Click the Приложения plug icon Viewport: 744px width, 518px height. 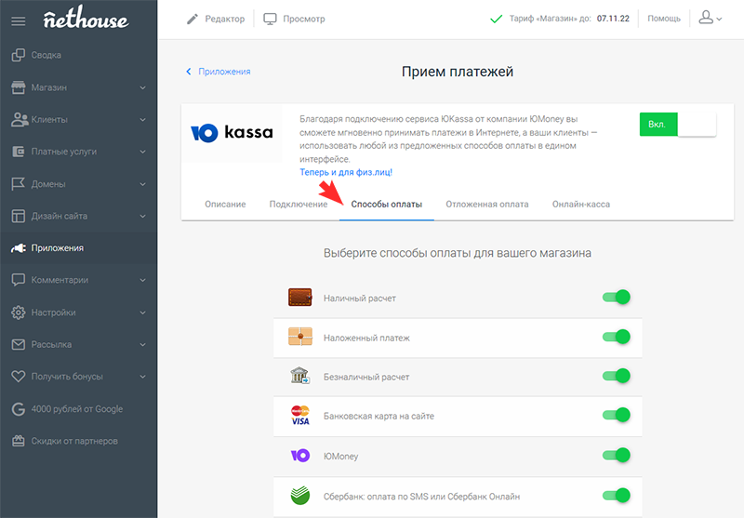point(19,248)
